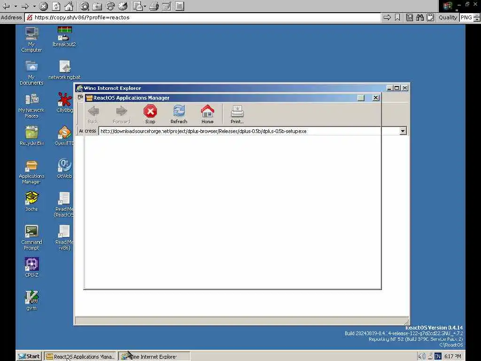Maximize the ReactOS Applications Manager window
Viewport: 481px width, 361px height.
click(361, 98)
